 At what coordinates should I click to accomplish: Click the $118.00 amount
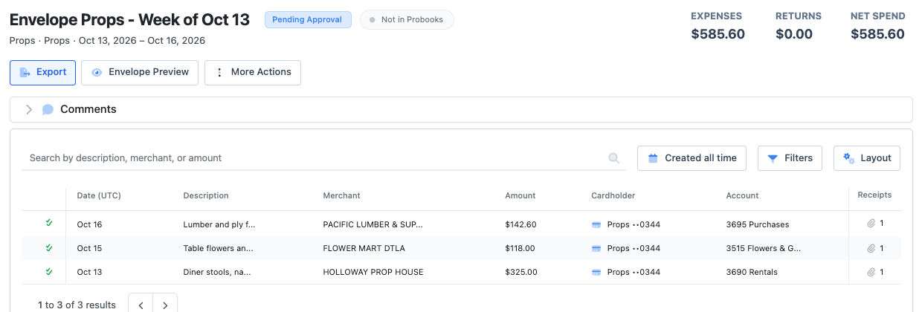click(x=520, y=248)
